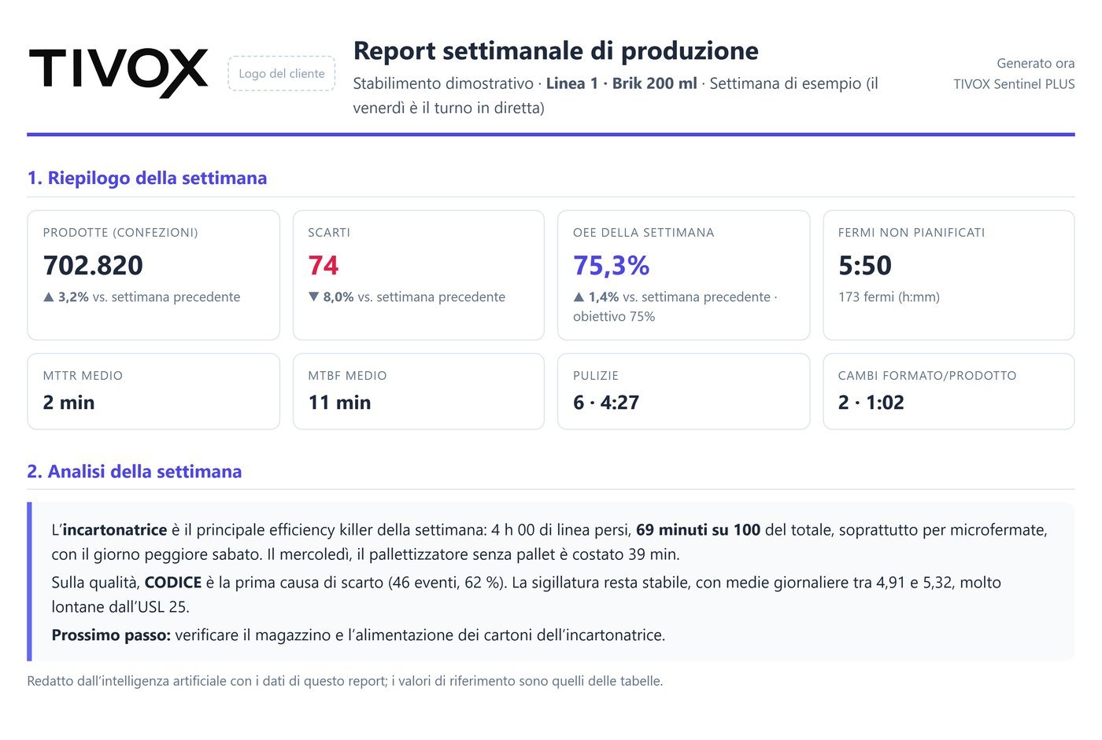Click the 'SCARTI' card label
Viewport: 1102px width, 740px height.
point(329,233)
